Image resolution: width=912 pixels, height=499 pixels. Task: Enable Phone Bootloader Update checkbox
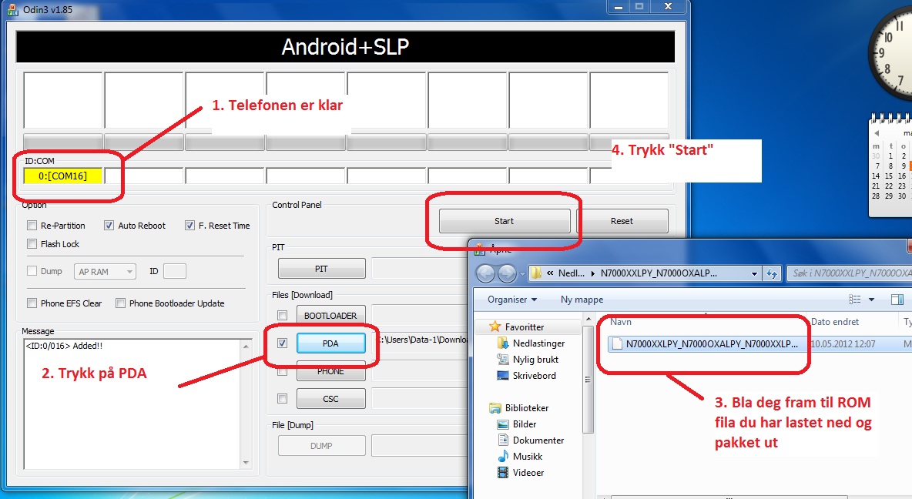[x=120, y=303]
